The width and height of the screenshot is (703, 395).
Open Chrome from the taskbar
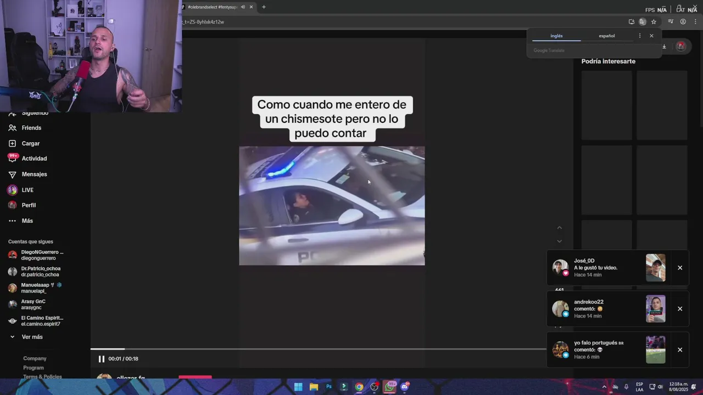359,387
